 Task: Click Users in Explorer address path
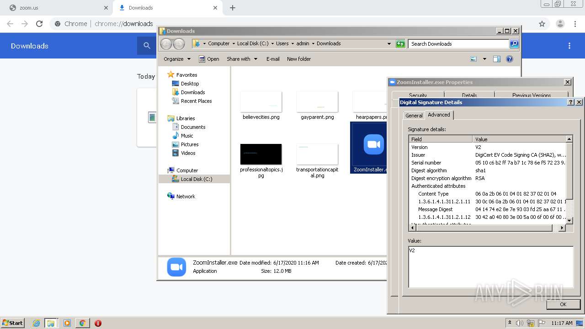282,44
